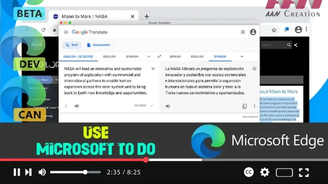Select Danish as the target language
328x184 pixels.
pos(175,57)
